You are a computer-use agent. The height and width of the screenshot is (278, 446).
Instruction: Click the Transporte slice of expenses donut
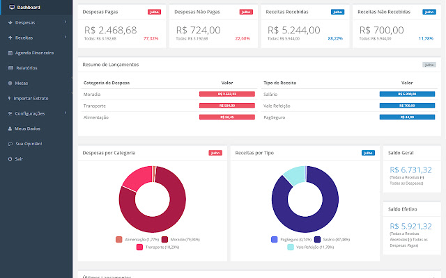tap(139, 177)
